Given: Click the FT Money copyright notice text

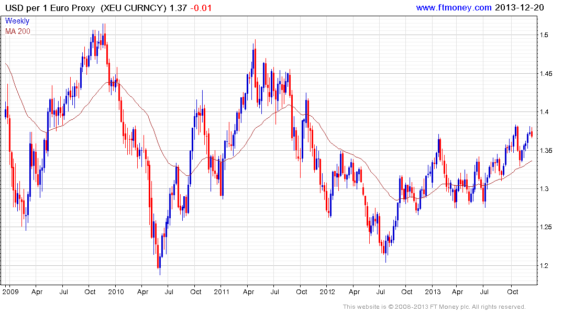Looking at the screenshot, I should coord(434,307).
